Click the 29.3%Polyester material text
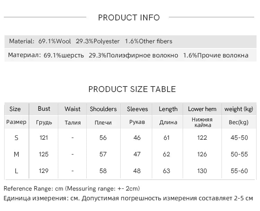 [x=98, y=41]
